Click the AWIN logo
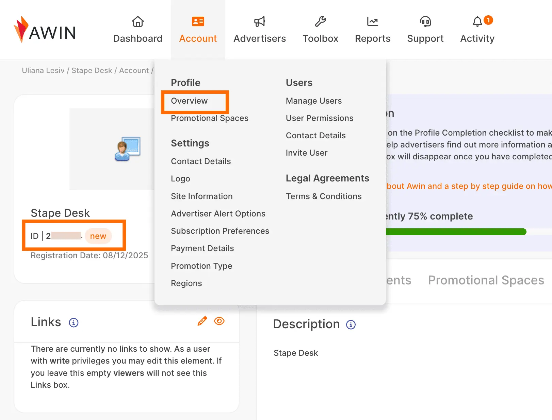 (x=45, y=30)
